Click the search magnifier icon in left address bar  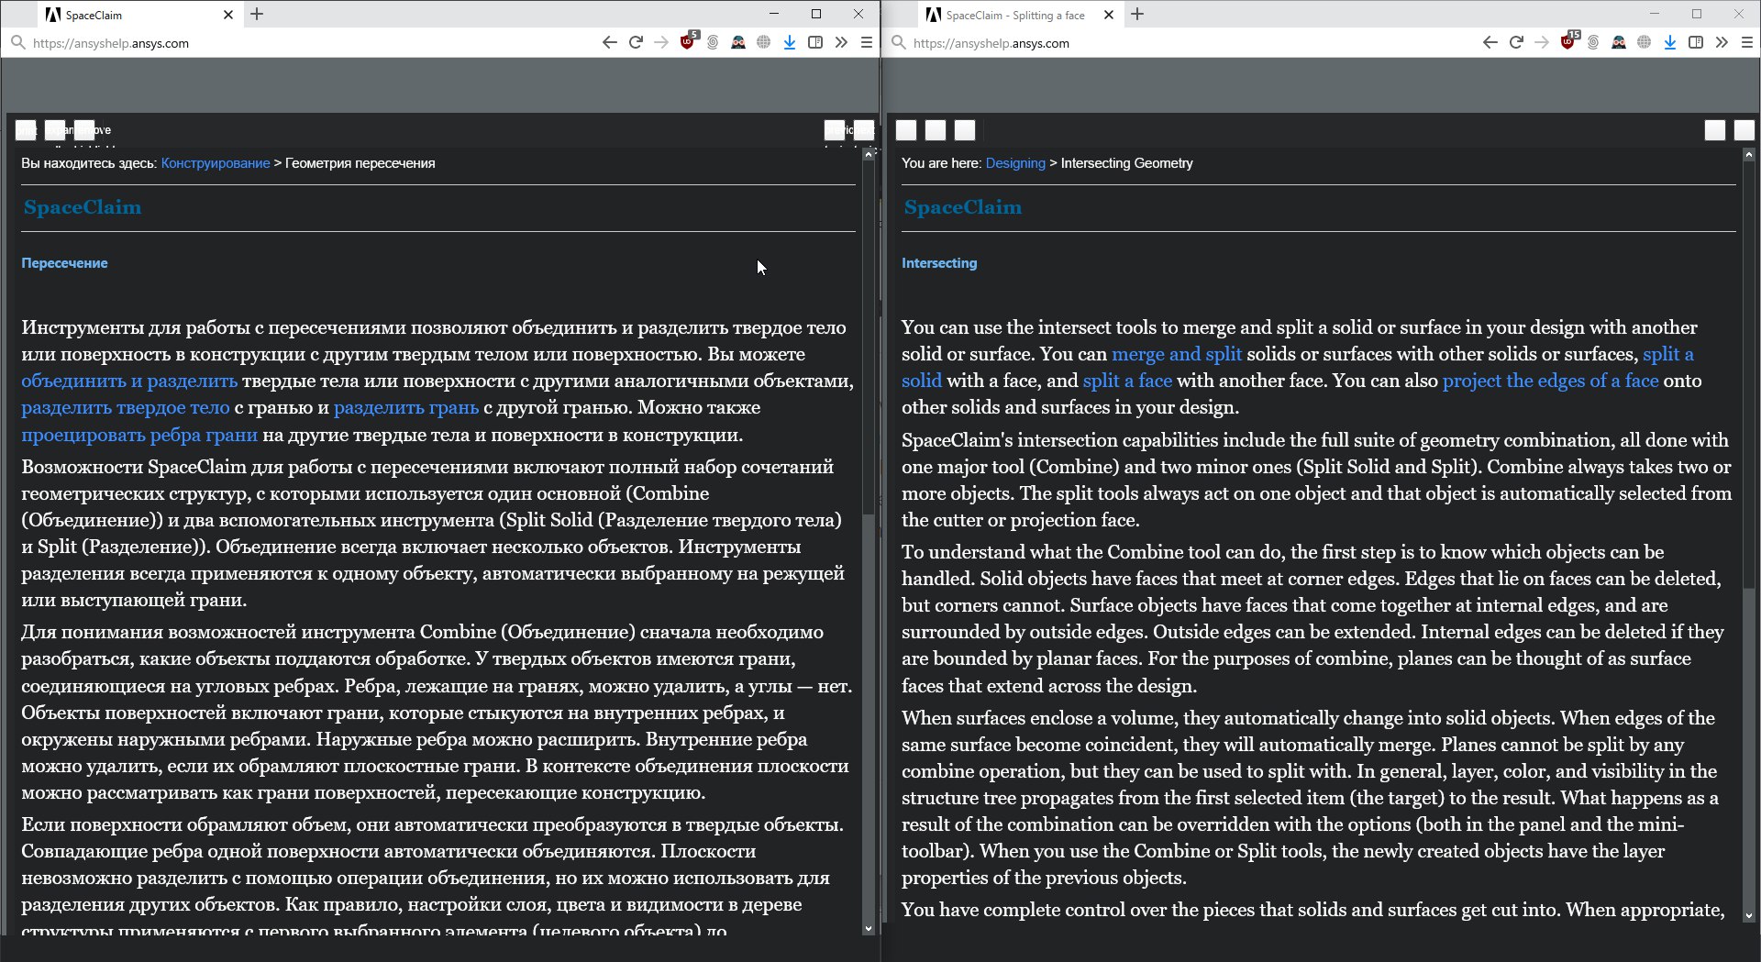[17, 42]
